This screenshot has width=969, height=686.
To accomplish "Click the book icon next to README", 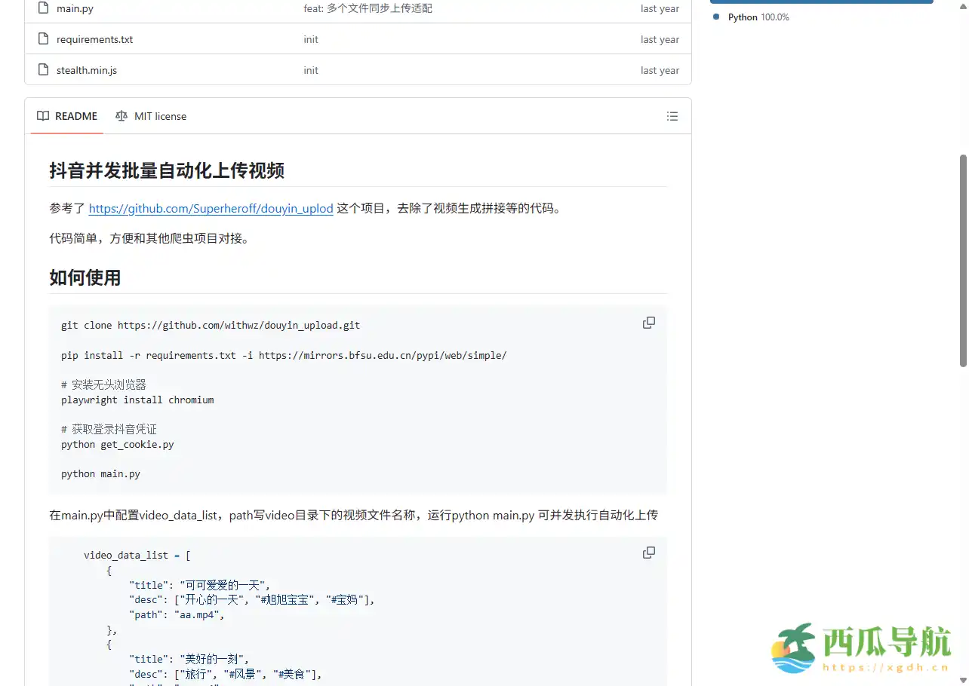I will [x=42, y=115].
